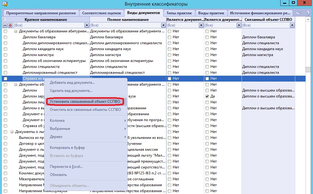313x194 pixels.
Task: Expand the Колонка submenu
Action: click(x=86, y=121)
